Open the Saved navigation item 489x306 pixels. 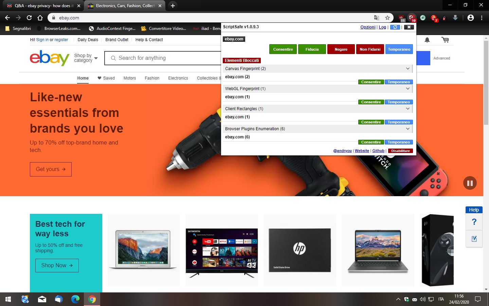point(106,78)
